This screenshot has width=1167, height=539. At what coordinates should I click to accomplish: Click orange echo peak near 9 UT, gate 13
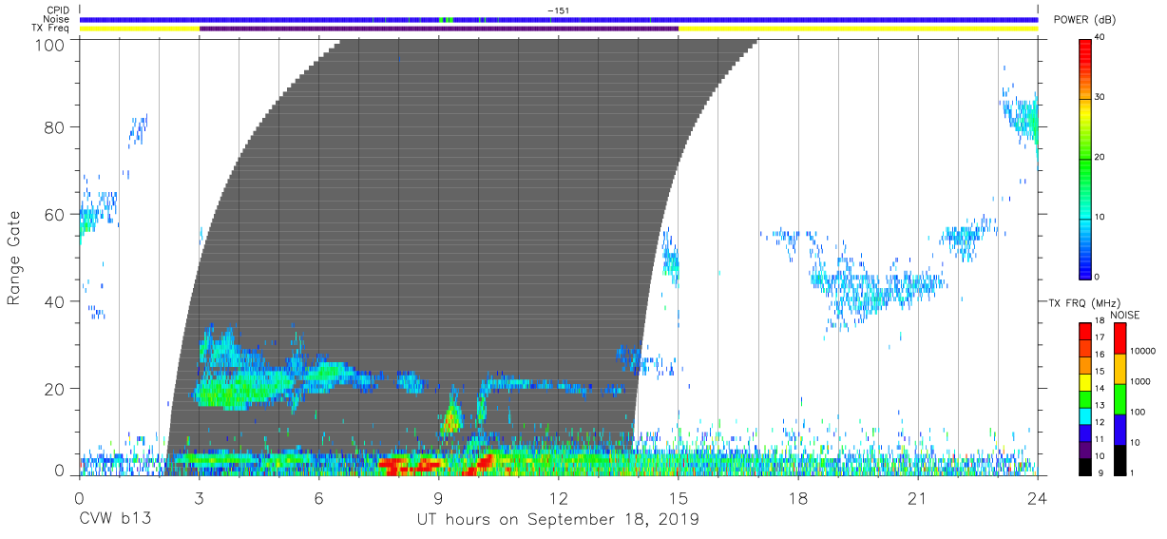[450, 416]
